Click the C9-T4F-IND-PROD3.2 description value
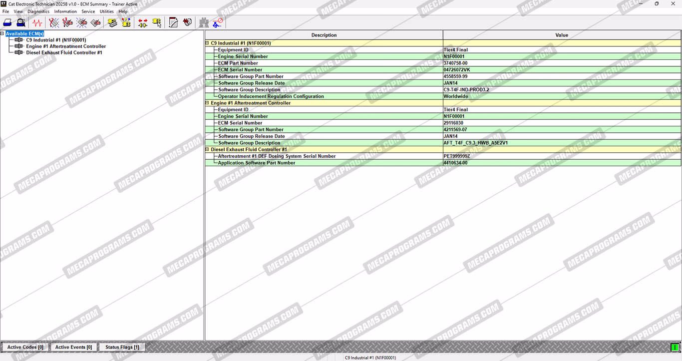682x361 pixels. pos(466,90)
